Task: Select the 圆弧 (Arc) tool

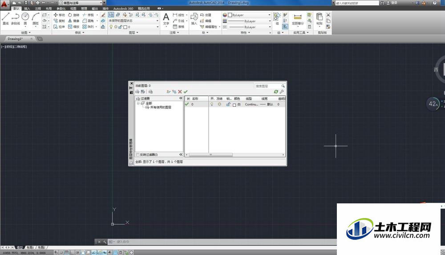Action: coord(36,18)
